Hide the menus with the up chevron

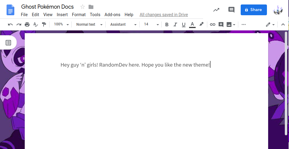tap(283, 24)
